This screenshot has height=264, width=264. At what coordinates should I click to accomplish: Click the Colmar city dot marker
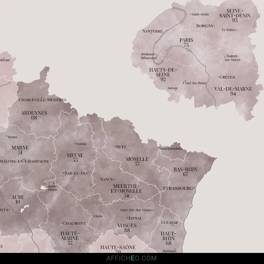tap(173, 225)
